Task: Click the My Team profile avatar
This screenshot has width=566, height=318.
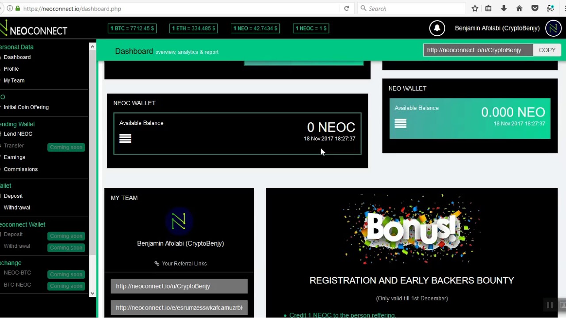Action: pyautogui.click(x=179, y=221)
